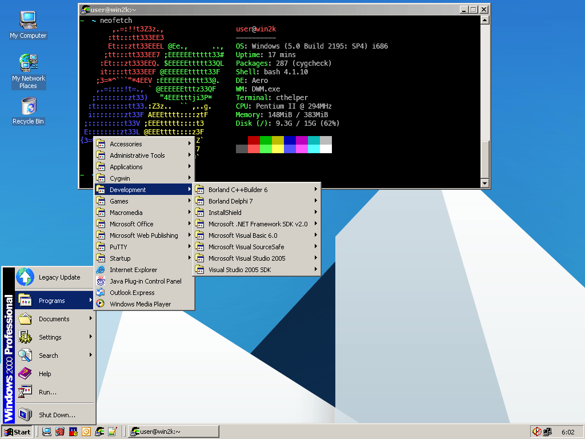Click the Outlook Express icon
Screen dimensions: 585x439
pyautogui.click(x=101, y=292)
